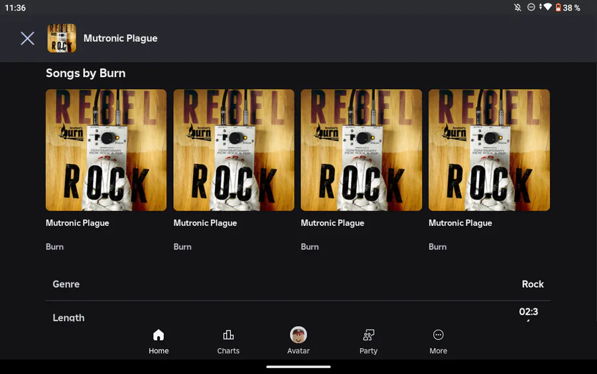Viewport: 597px width, 374px height.
Task: Tap the small album art in header
Action: tap(62, 39)
